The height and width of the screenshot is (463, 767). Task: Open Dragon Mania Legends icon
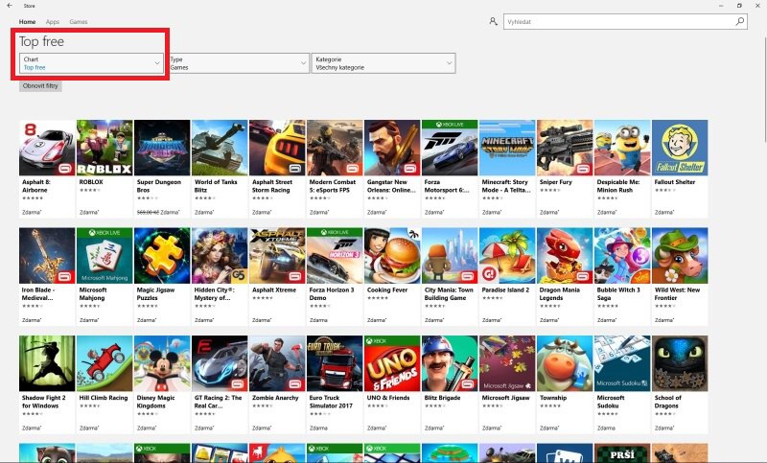(x=565, y=255)
